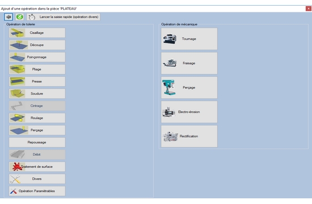
Task: Open Traitement de surface with red splash
Action: [37, 167]
